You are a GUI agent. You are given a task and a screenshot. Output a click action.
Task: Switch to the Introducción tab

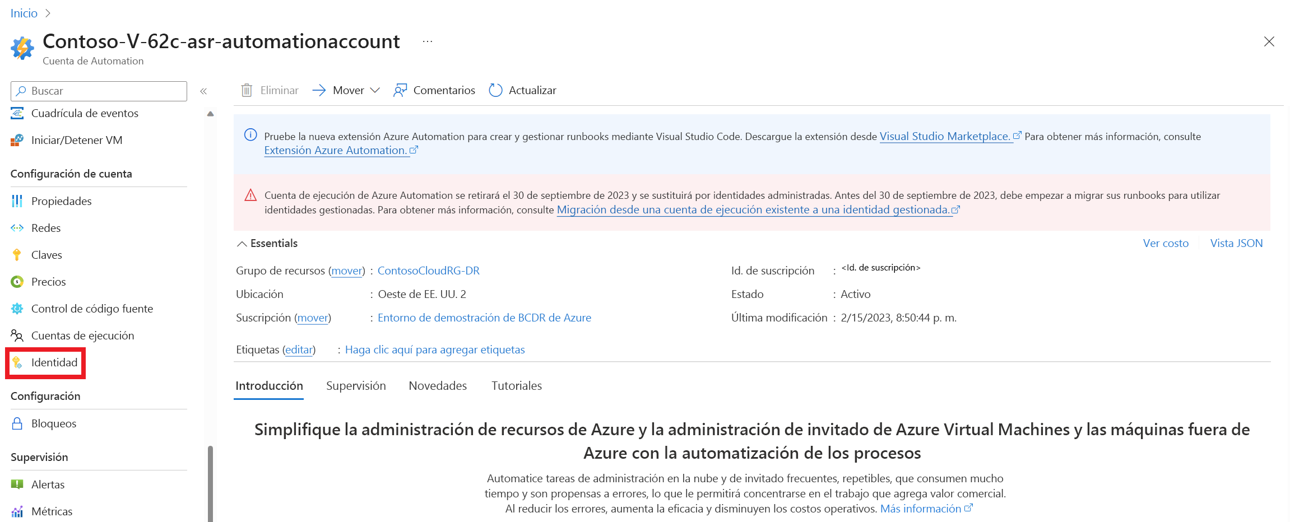click(269, 386)
